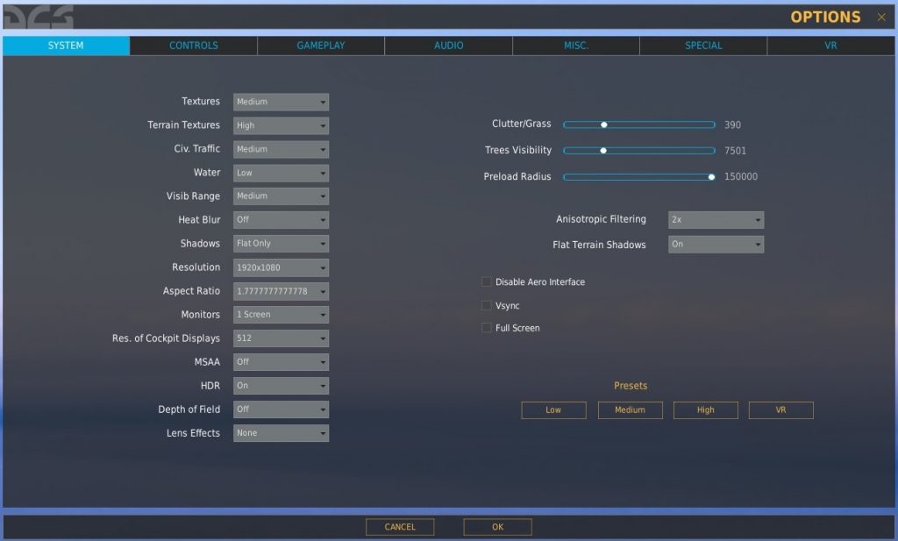This screenshot has height=541, width=898.
Task: Open the Lens Effects dropdown
Action: (280, 432)
